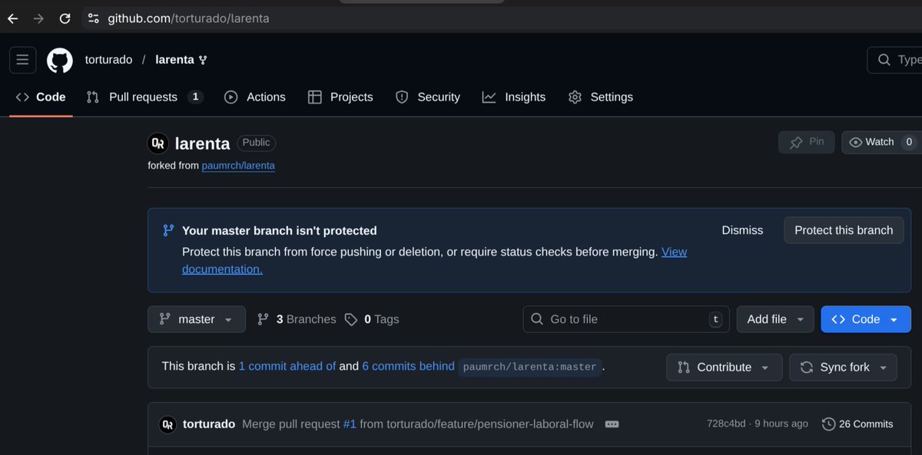Open 1 commit ahead of link
The width and height of the screenshot is (922, 455).
[x=287, y=367]
